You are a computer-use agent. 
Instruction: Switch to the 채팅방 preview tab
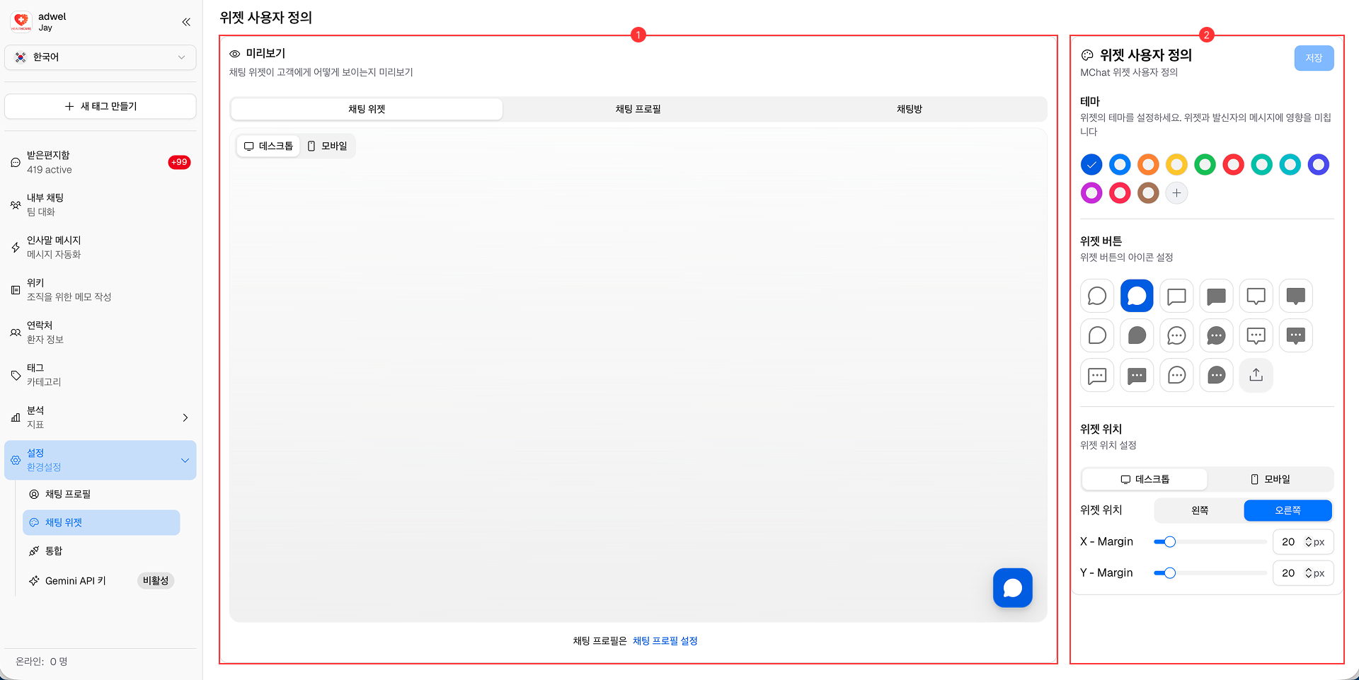[x=909, y=109]
